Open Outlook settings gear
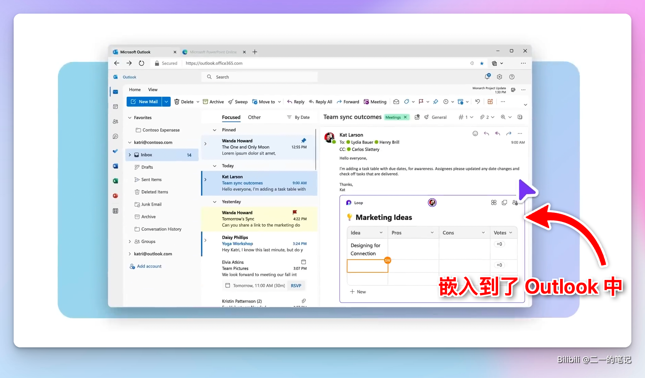Screen dimensions: 645x378 [499, 77]
